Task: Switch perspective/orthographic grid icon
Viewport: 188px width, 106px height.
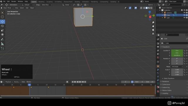Action: (x=153, y=34)
